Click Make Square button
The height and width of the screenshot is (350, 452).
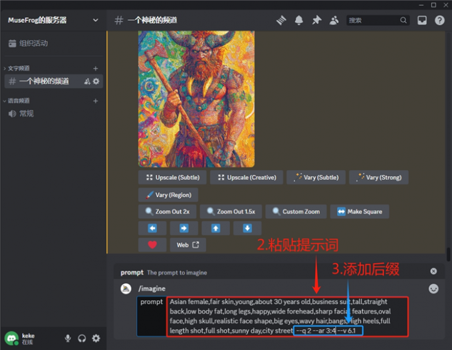pos(360,211)
